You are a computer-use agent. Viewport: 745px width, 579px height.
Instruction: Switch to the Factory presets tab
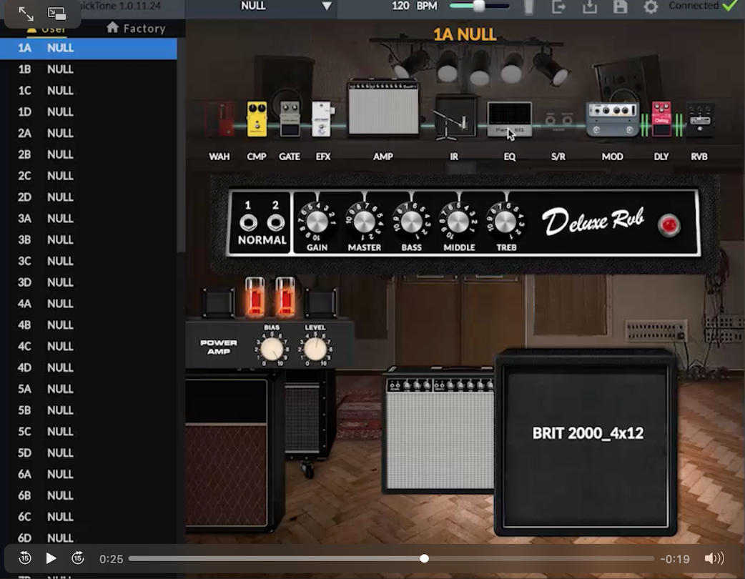(x=136, y=29)
